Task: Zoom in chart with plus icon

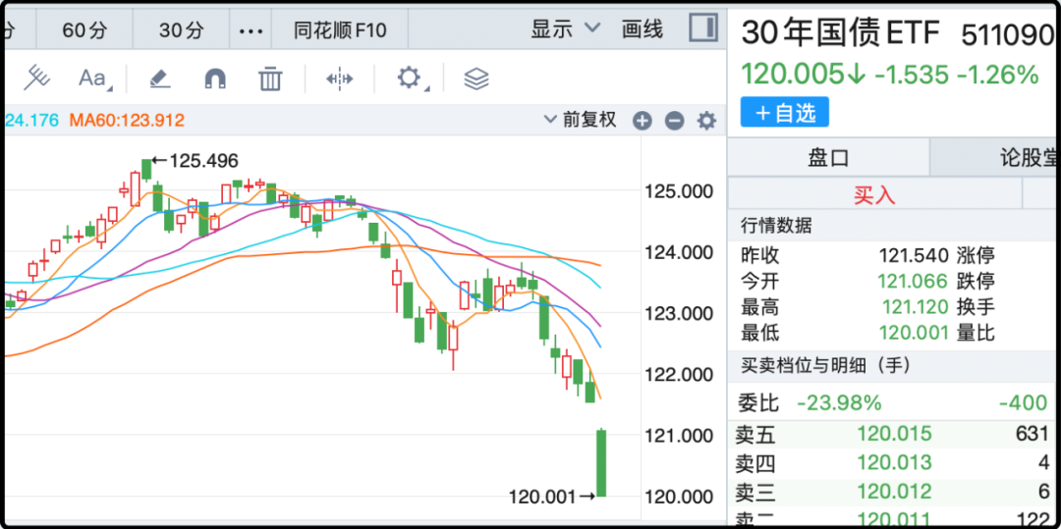Action: click(x=642, y=121)
